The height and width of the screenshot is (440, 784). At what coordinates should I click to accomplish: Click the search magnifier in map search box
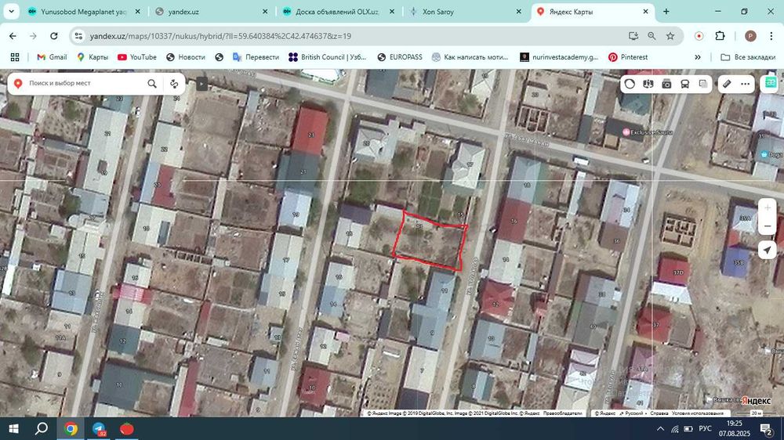[x=152, y=84]
